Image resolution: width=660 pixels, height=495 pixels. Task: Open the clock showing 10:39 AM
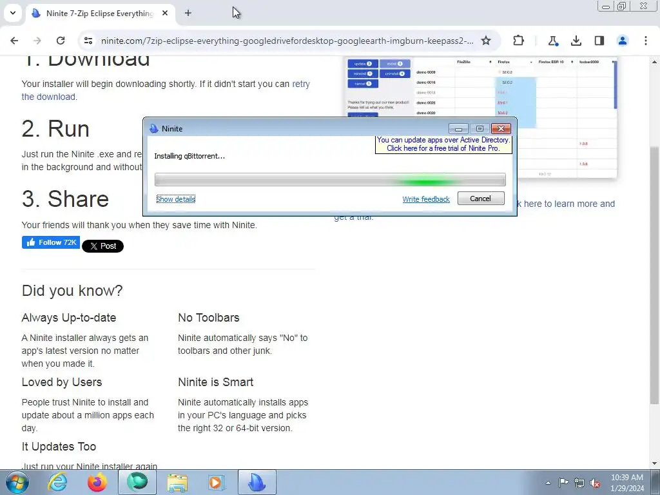pos(627,482)
